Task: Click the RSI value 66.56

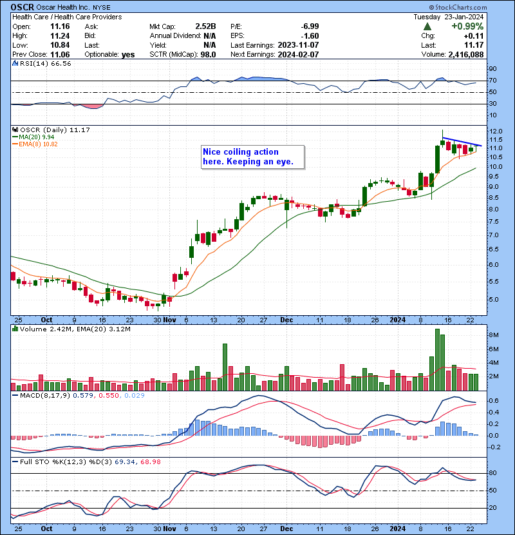Action: click(61, 63)
